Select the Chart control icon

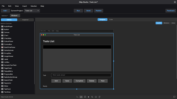2,35
